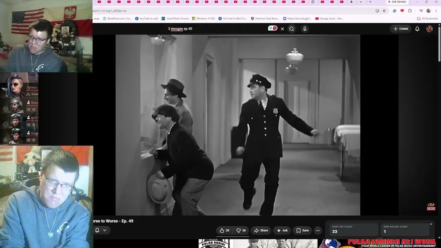Click the 'Raw Dislike Count' value 1
Viewport: 441px width, 248px height.
tap(384, 231)
